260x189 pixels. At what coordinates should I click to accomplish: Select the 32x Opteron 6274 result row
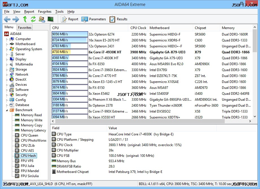click(152, 34)
